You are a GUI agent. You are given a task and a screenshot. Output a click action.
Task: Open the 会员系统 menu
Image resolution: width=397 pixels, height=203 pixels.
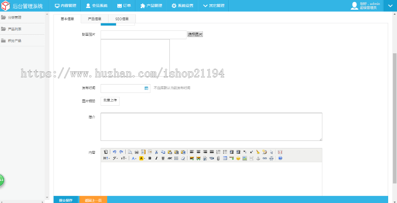(x=97, y=6)
